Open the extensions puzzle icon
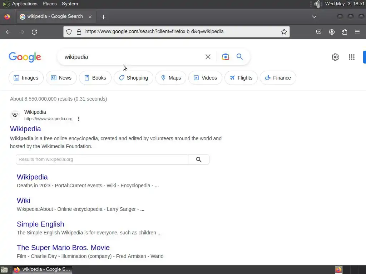The width and height of the screenshot is (366, 274). coord(345,32)
